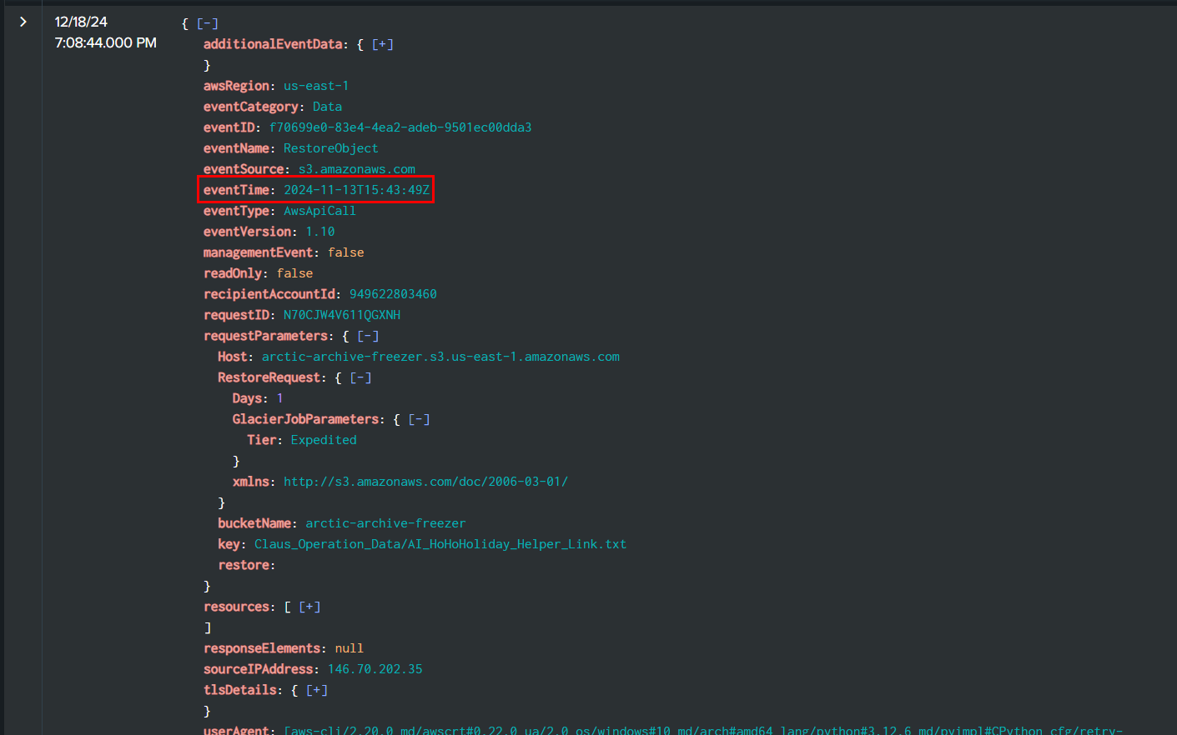Open the xmlns URL value
1177x735 pixels.
pos(425,482)
